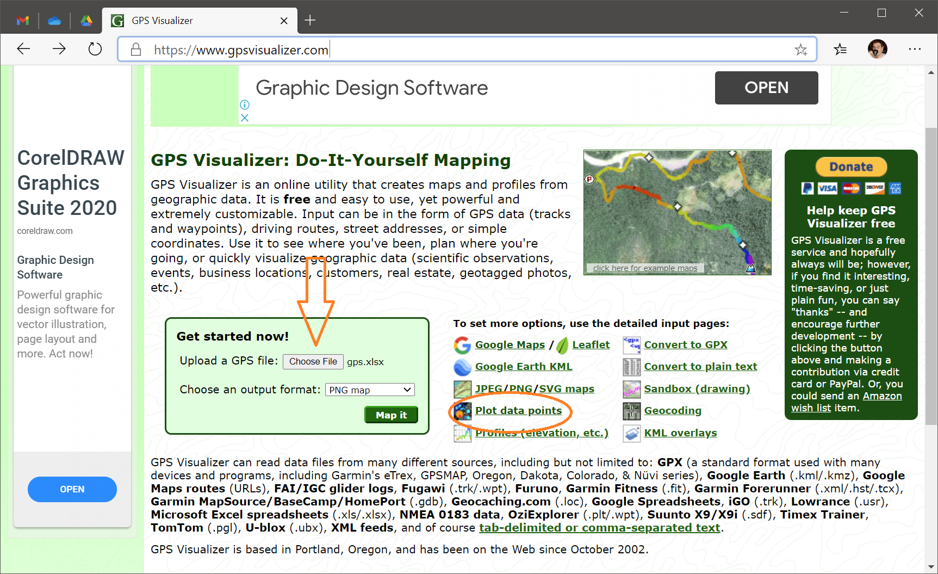The image size is (938, 574).
Task: Click the American Express card icon
Action: pos(895,188)
